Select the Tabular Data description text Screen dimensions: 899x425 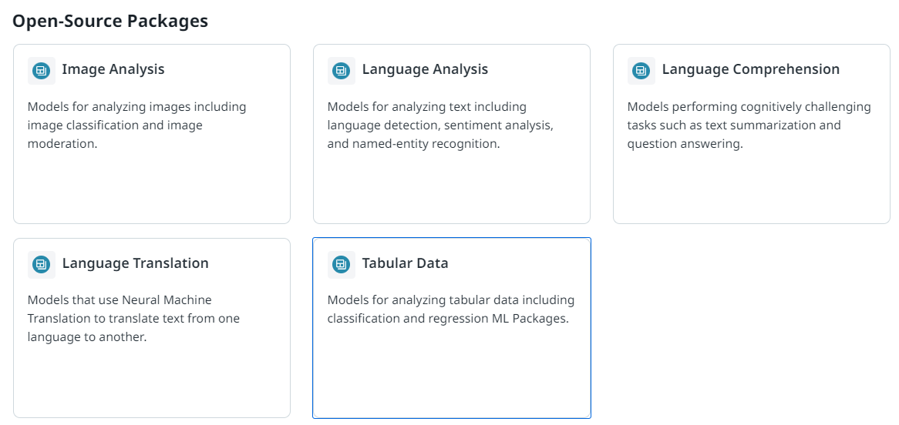450,309
